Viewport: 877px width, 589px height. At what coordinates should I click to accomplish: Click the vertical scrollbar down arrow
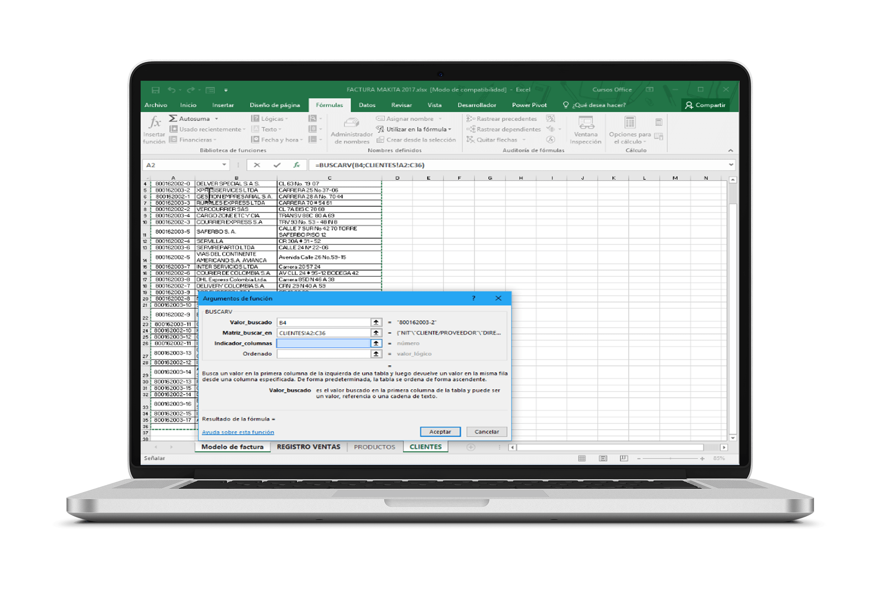coord(733,438)
